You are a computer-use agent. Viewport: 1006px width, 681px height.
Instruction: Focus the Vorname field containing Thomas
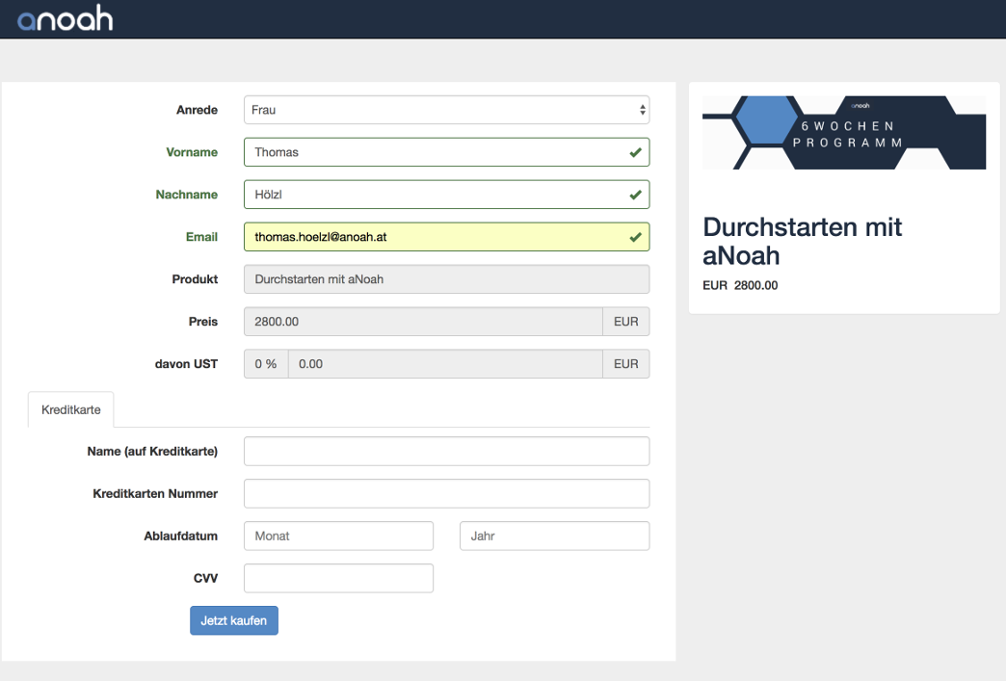434,152
